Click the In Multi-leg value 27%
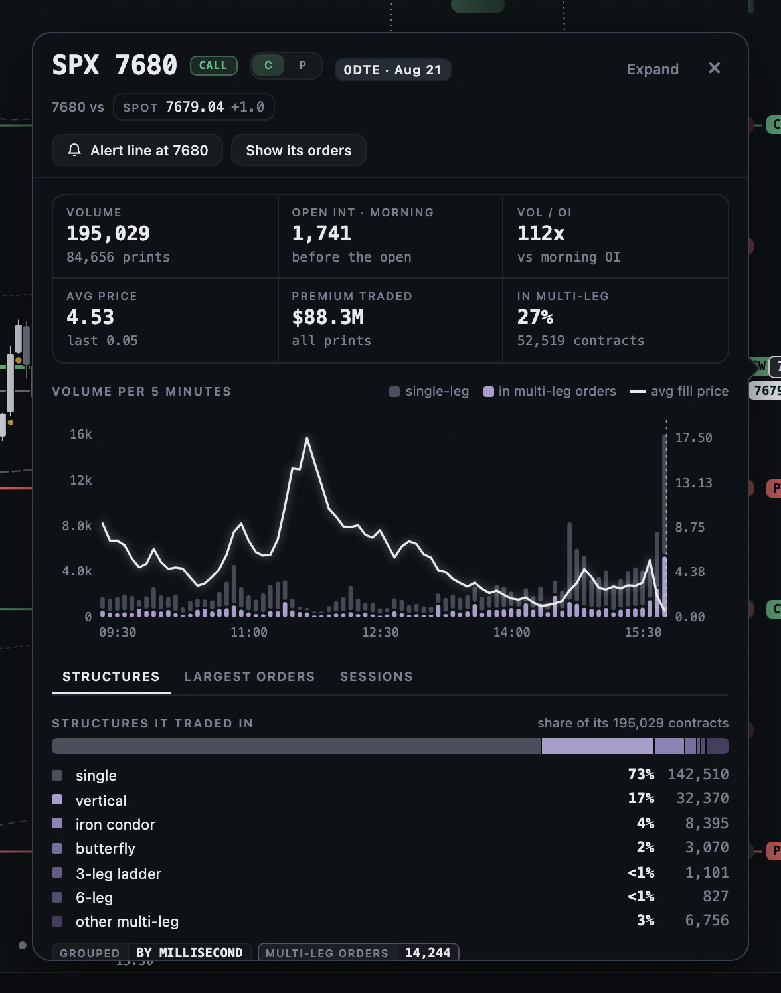The width and height of the screenshot is (781, 993). pos(535,317)
